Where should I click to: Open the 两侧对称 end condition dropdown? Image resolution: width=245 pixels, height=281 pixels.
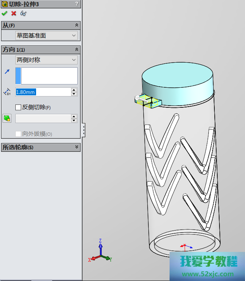point(46,60)
